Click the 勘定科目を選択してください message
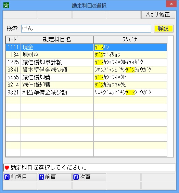Image resolution: width=179 pixels, height=193 pixels. pyautogui.click(x=48, y=168)
